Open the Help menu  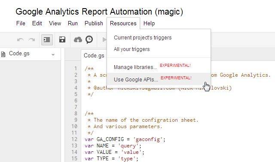coord(149,23)
